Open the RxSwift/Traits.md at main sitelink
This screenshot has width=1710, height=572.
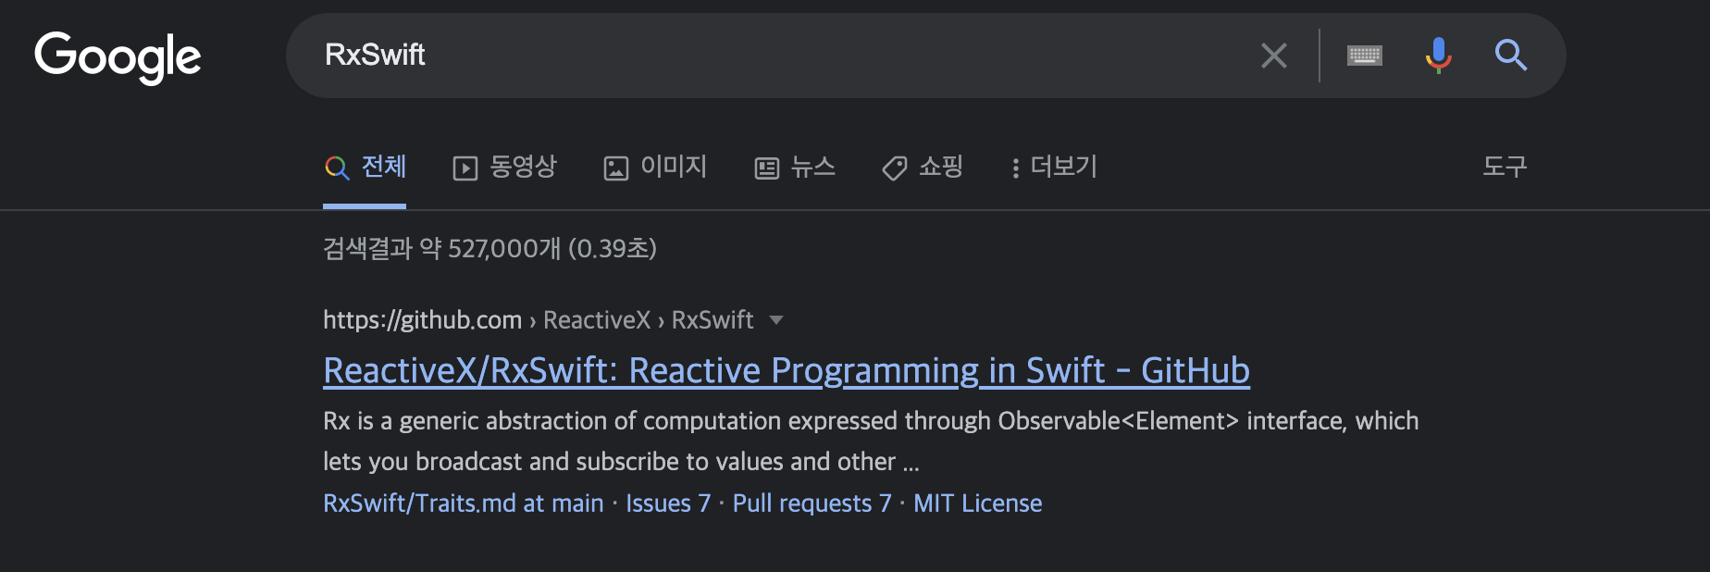pos(463,504)
